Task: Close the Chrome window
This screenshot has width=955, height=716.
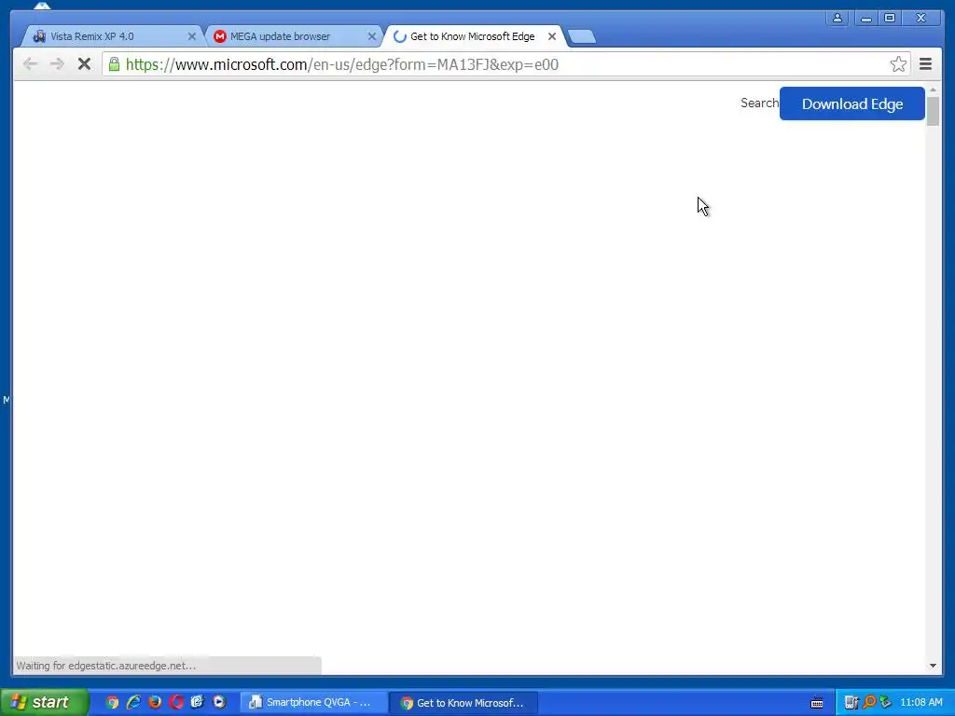Action: [920, 18]
